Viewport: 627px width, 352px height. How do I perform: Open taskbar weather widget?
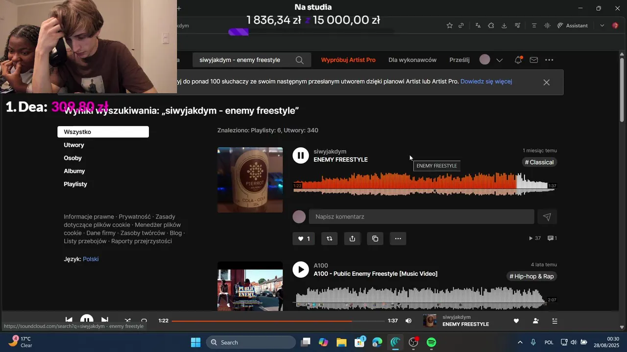click(x=21, y=342)
